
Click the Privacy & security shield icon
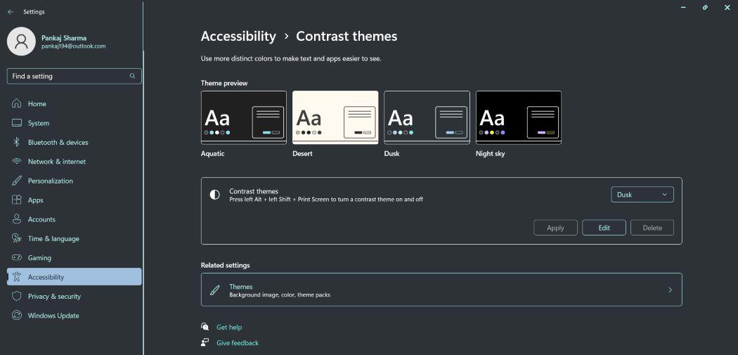(x=17, y=297)
